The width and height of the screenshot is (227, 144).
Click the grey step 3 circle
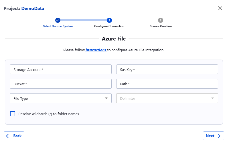161,20
